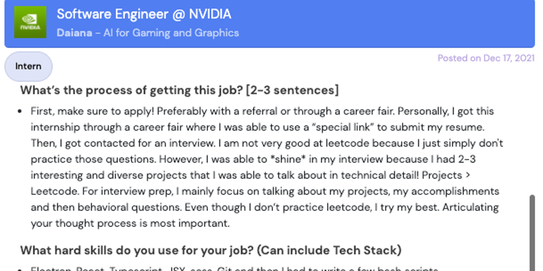
Task: Open the Software Engineer @ NVIDIA title
Action: 144,14
